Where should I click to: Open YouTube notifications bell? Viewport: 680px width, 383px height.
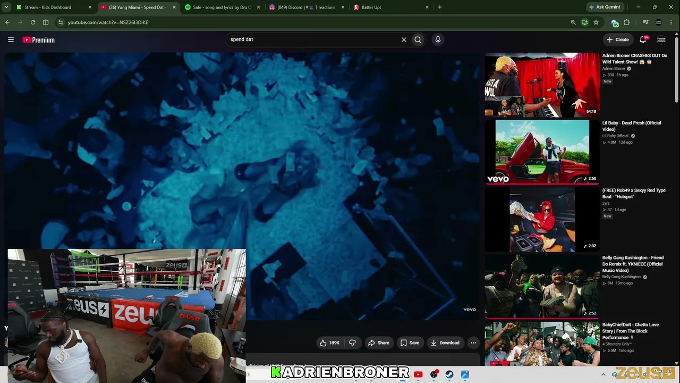[x=643, y=39]
